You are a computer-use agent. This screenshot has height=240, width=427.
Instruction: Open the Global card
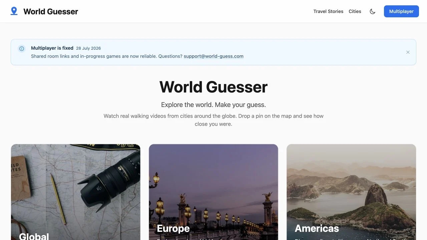76,192
